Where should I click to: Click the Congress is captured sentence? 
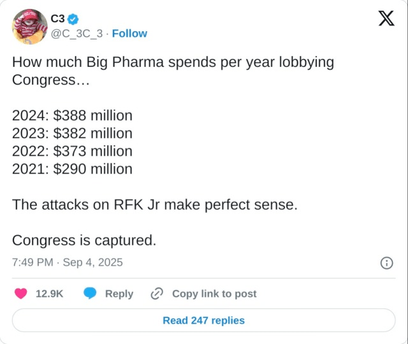pos(84,240)
